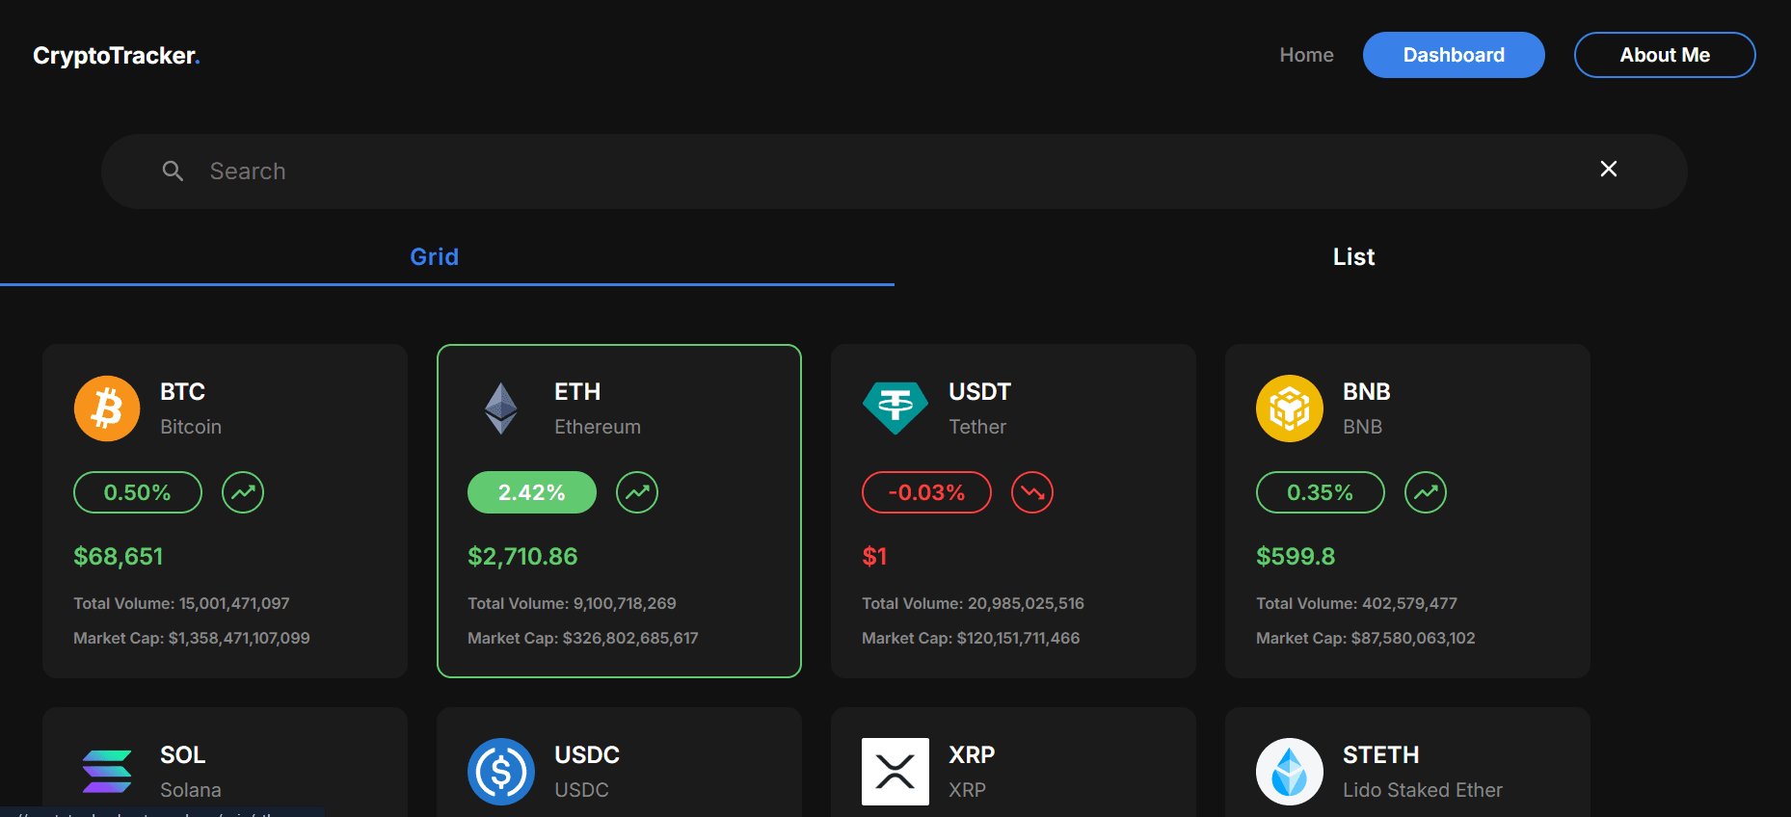Viewport: 1791px width, 817px height.
Task: Click the Bitcoin logo icon
Action: point(107,408)
